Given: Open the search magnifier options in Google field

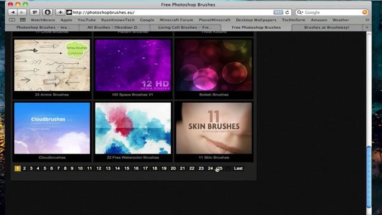Looking at the screenshot, I should [x=300, y=12].
